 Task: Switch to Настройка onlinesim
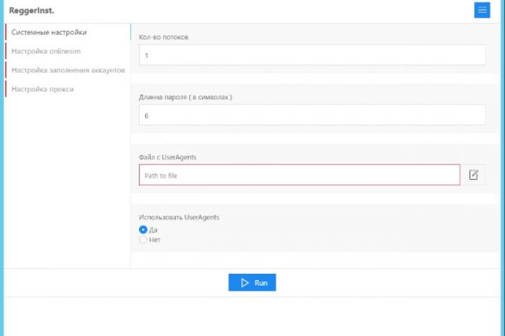tap(46, 51)
